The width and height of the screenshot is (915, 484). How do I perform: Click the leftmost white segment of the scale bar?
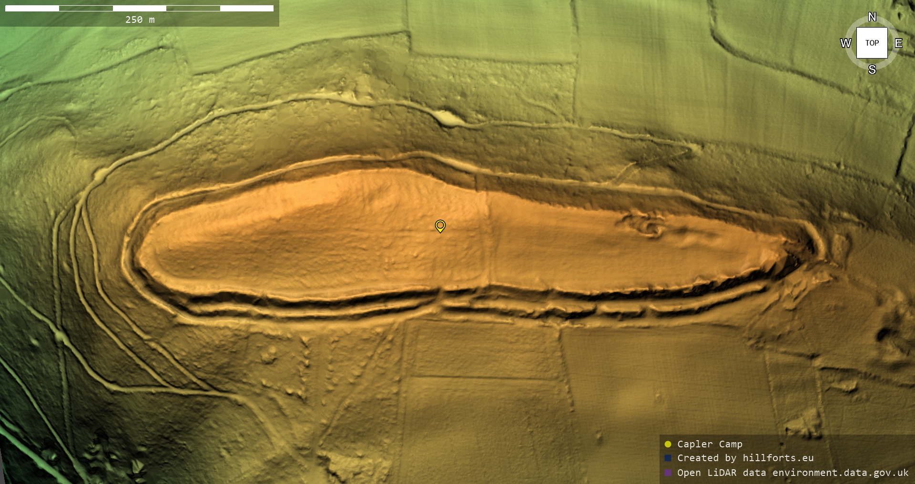pos(32,8)
